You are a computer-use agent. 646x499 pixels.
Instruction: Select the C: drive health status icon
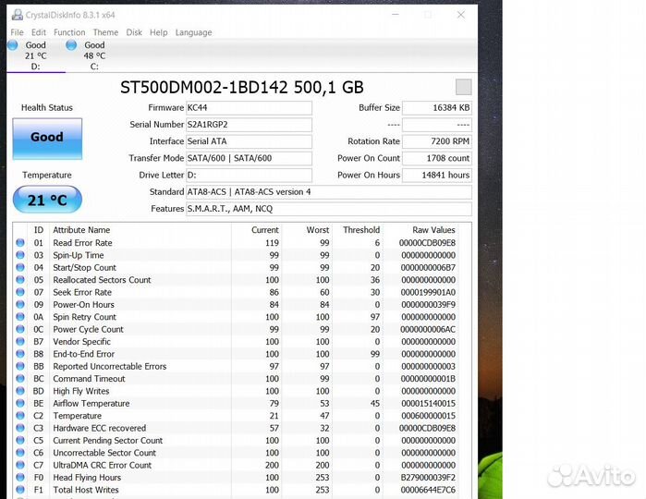[72, 44]
